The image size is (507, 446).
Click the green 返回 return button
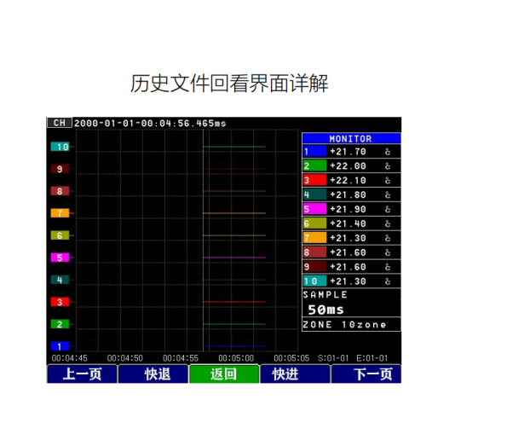pos(224,374)
